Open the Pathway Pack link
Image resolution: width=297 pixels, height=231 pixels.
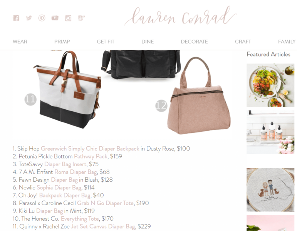pos(91,156)
